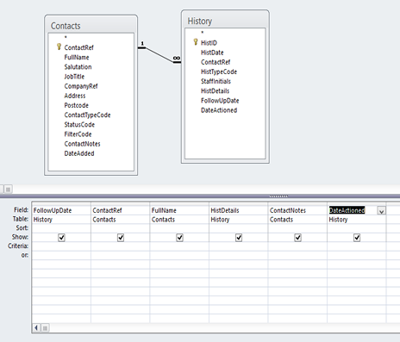Select the Contacts table title bar
This screenshot has width=400, height=342.
pos(91,26)
